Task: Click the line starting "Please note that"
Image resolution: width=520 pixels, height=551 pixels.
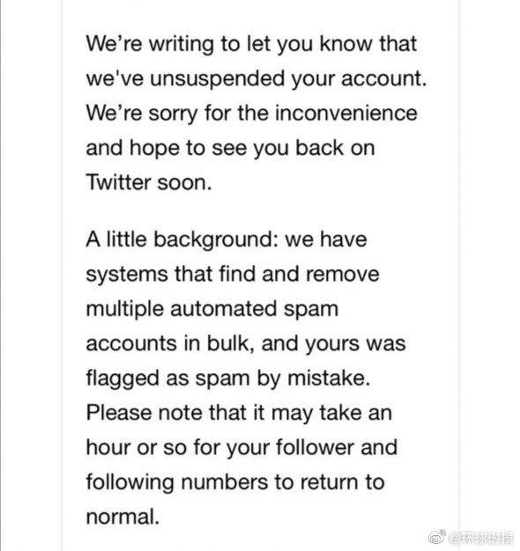Action: pyautogui.click(x=239, y=412)
